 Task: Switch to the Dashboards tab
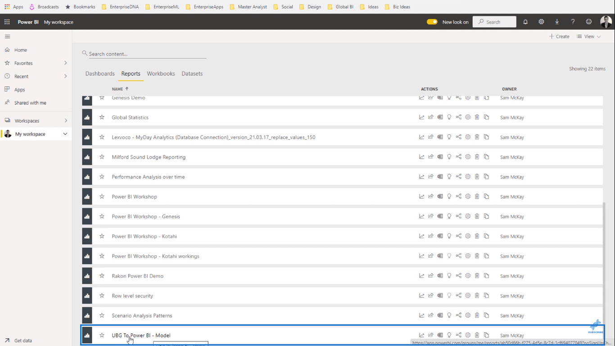100,73
